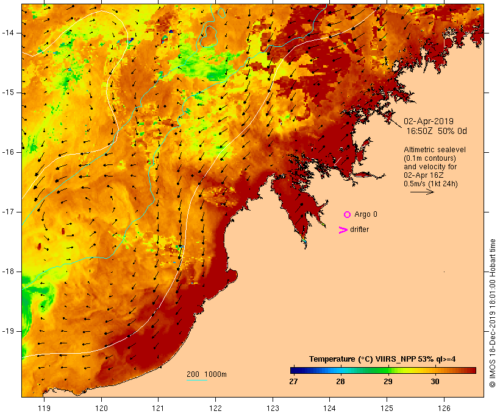Click the latitude axis label -18
The image size is (500, 414).
[x=8, y=272]
